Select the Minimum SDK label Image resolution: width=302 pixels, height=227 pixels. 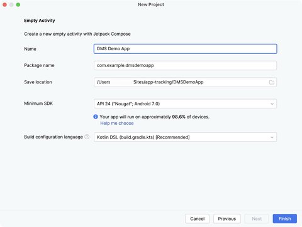[38, 103]
